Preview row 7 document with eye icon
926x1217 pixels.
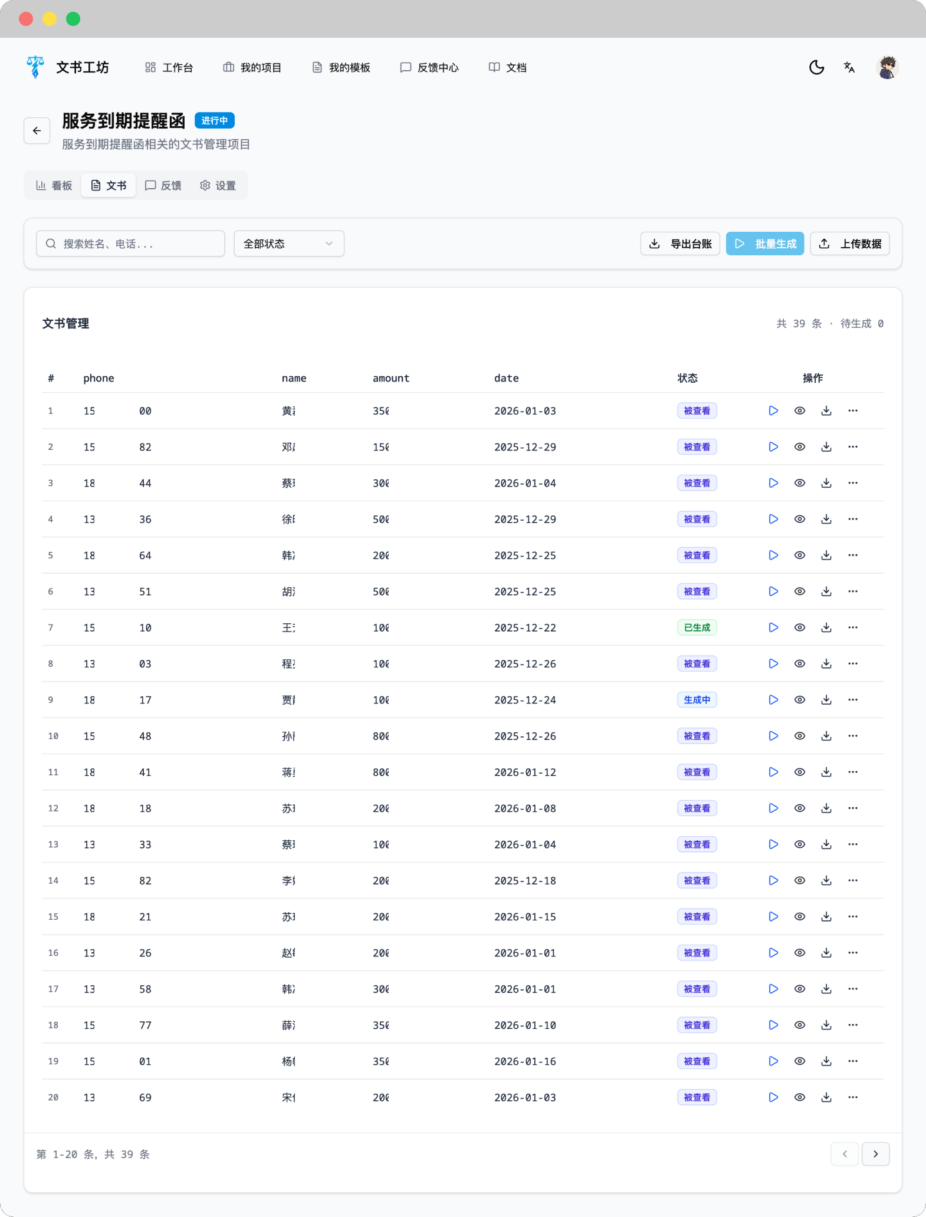800,627
